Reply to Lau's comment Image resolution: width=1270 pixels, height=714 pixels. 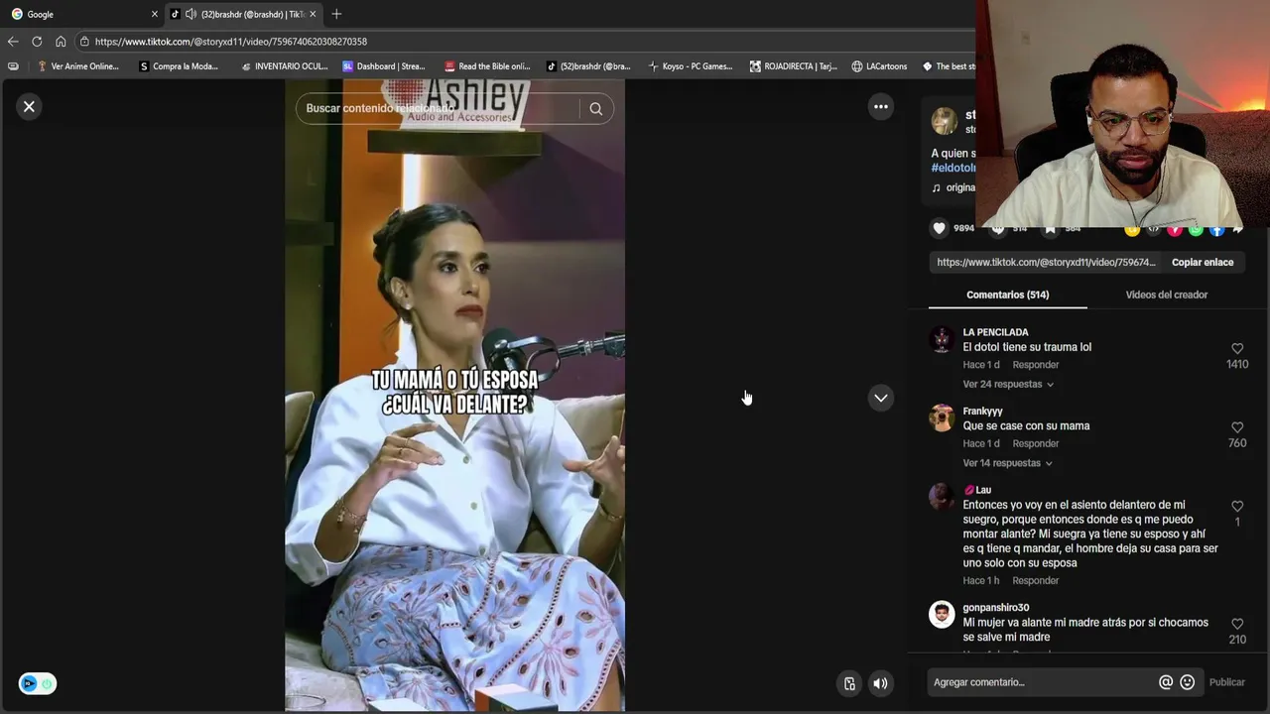(1036, 580)
